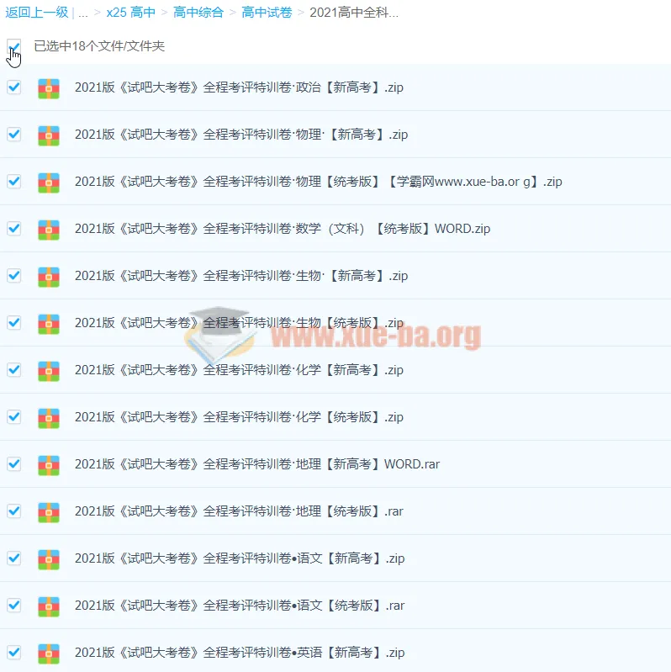Open file 全程考评特训卷·地理【新高考】WORD.rar
Viewport: 671px width, 672px height.
pos(257,464)
